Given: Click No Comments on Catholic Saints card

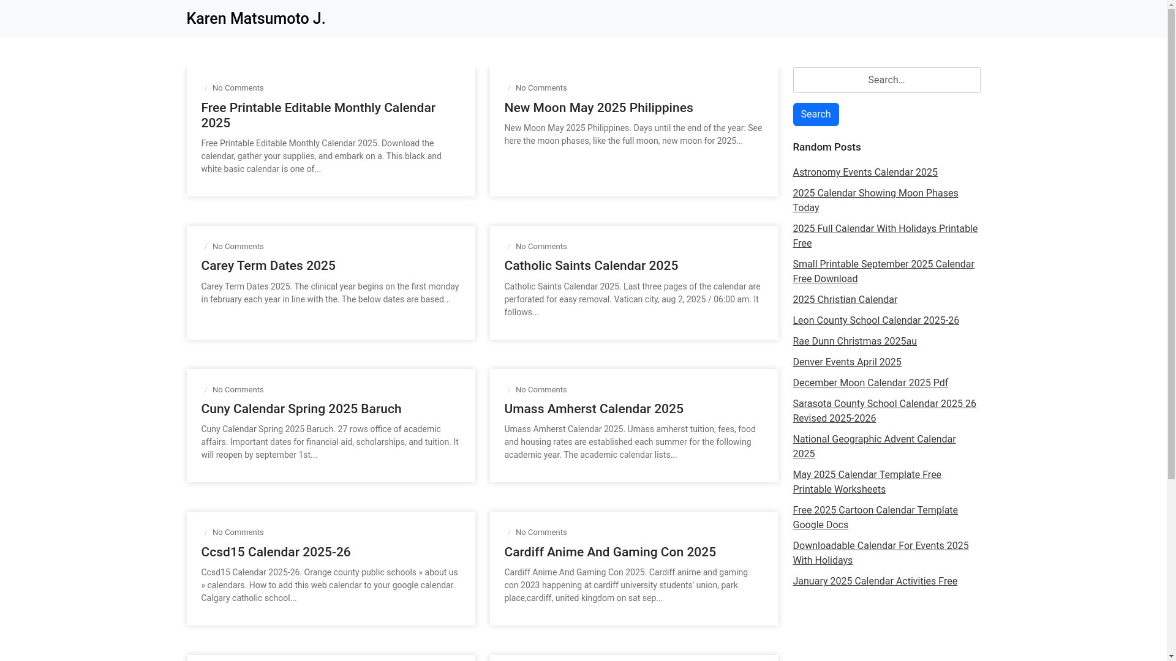Looking at the screenshot, I should click(541, 247).
